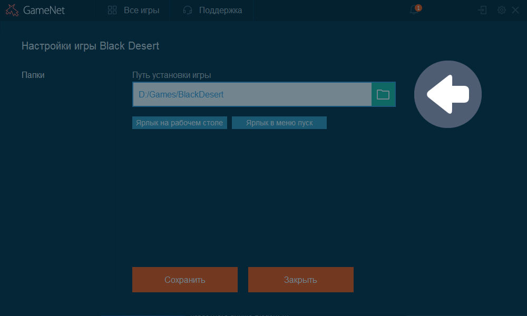The height and width of the screenshot is (316, 527).
Task: Open the Поддержка menu
Action: tap(212, 11)
